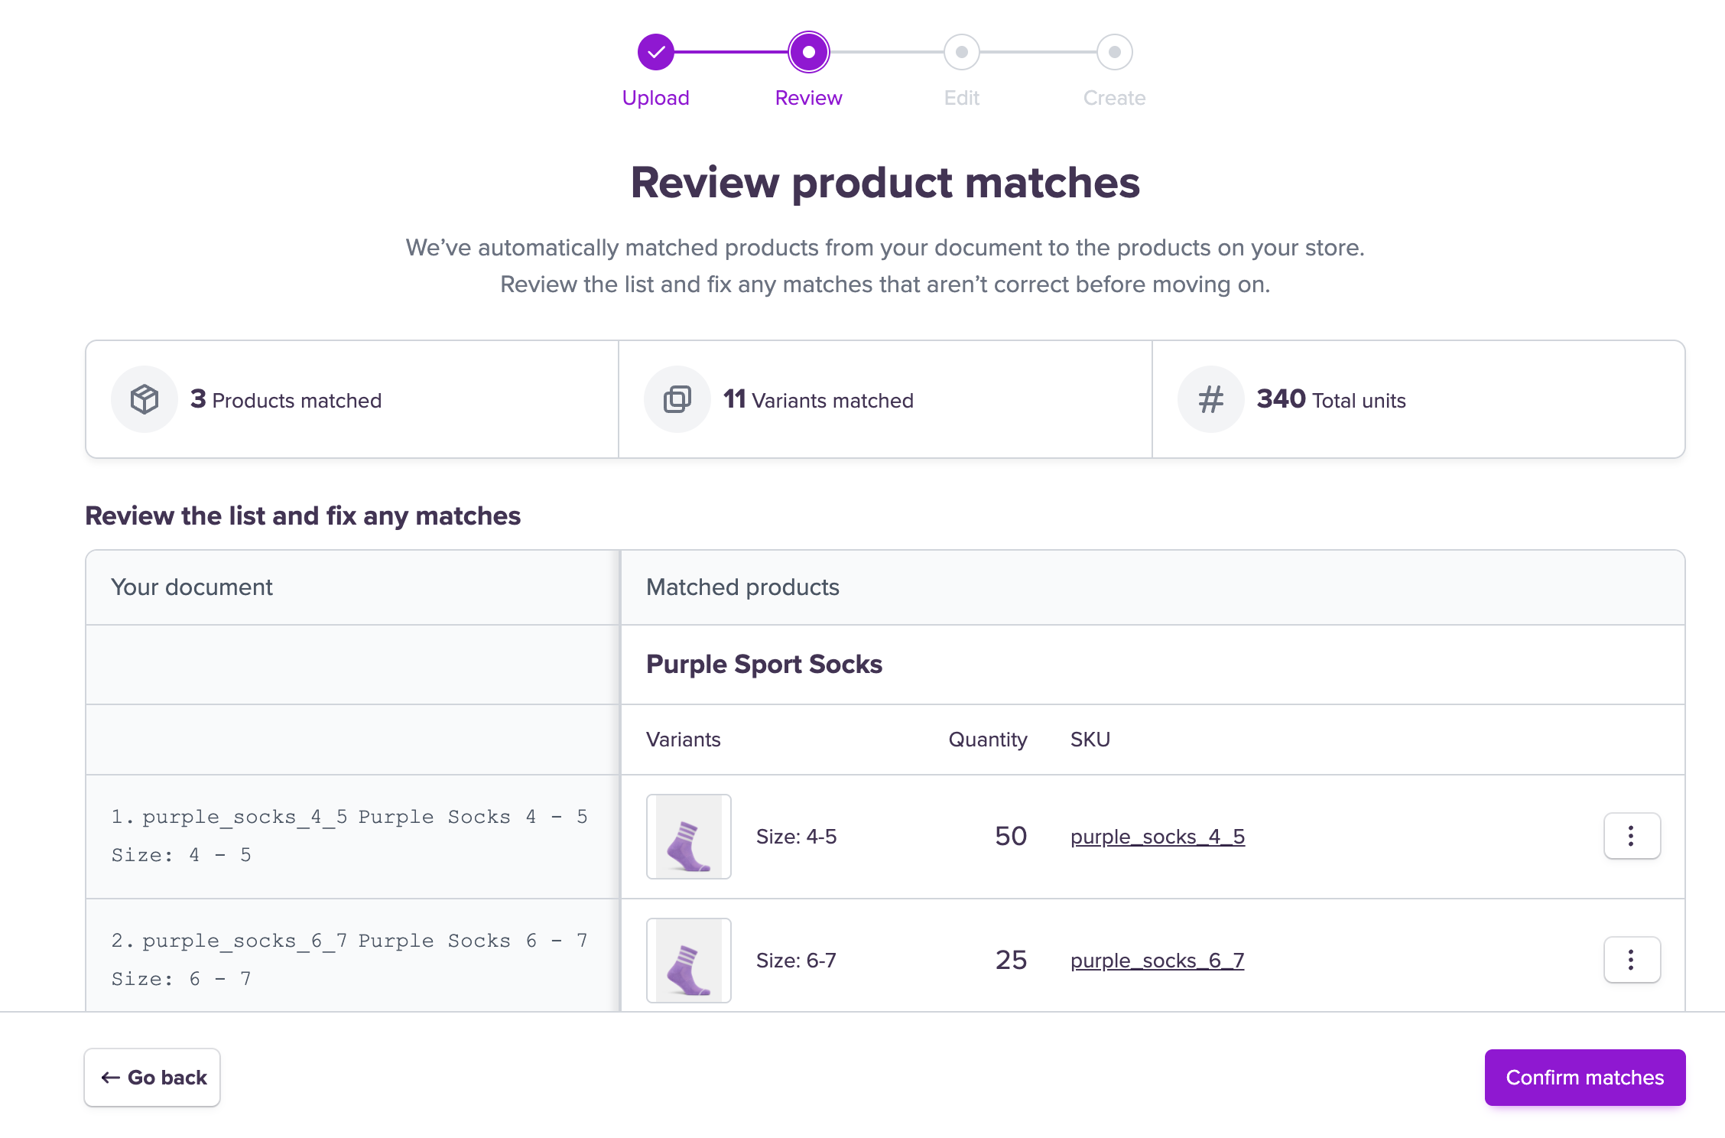
Task: Click the Review step circle indicator
Action: click(808, 52)
